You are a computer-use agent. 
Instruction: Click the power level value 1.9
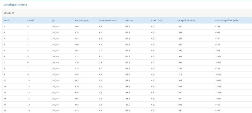100,110
